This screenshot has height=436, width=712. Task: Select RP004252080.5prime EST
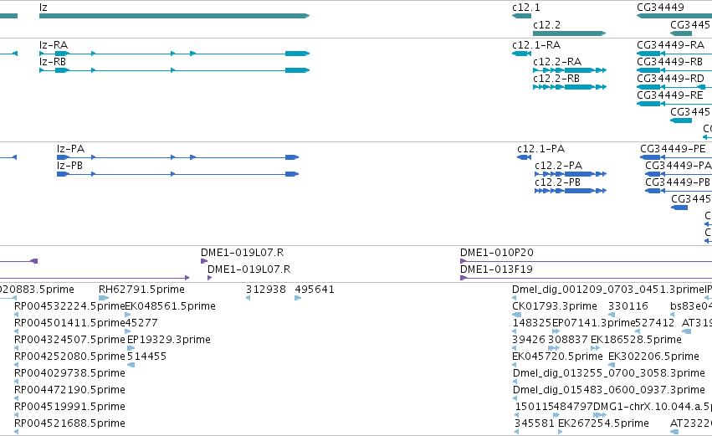(17, 365)
